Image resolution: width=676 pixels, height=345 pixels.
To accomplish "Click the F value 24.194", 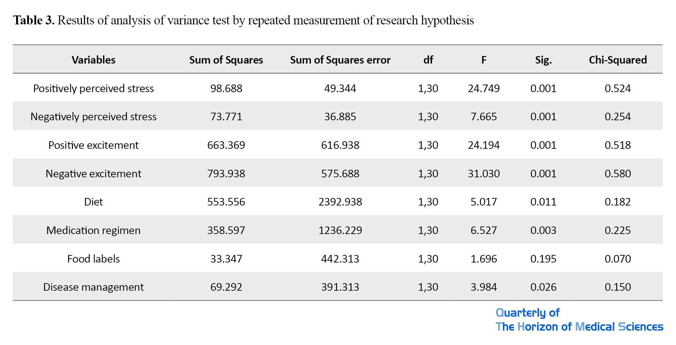I will [x=484, y=145].
